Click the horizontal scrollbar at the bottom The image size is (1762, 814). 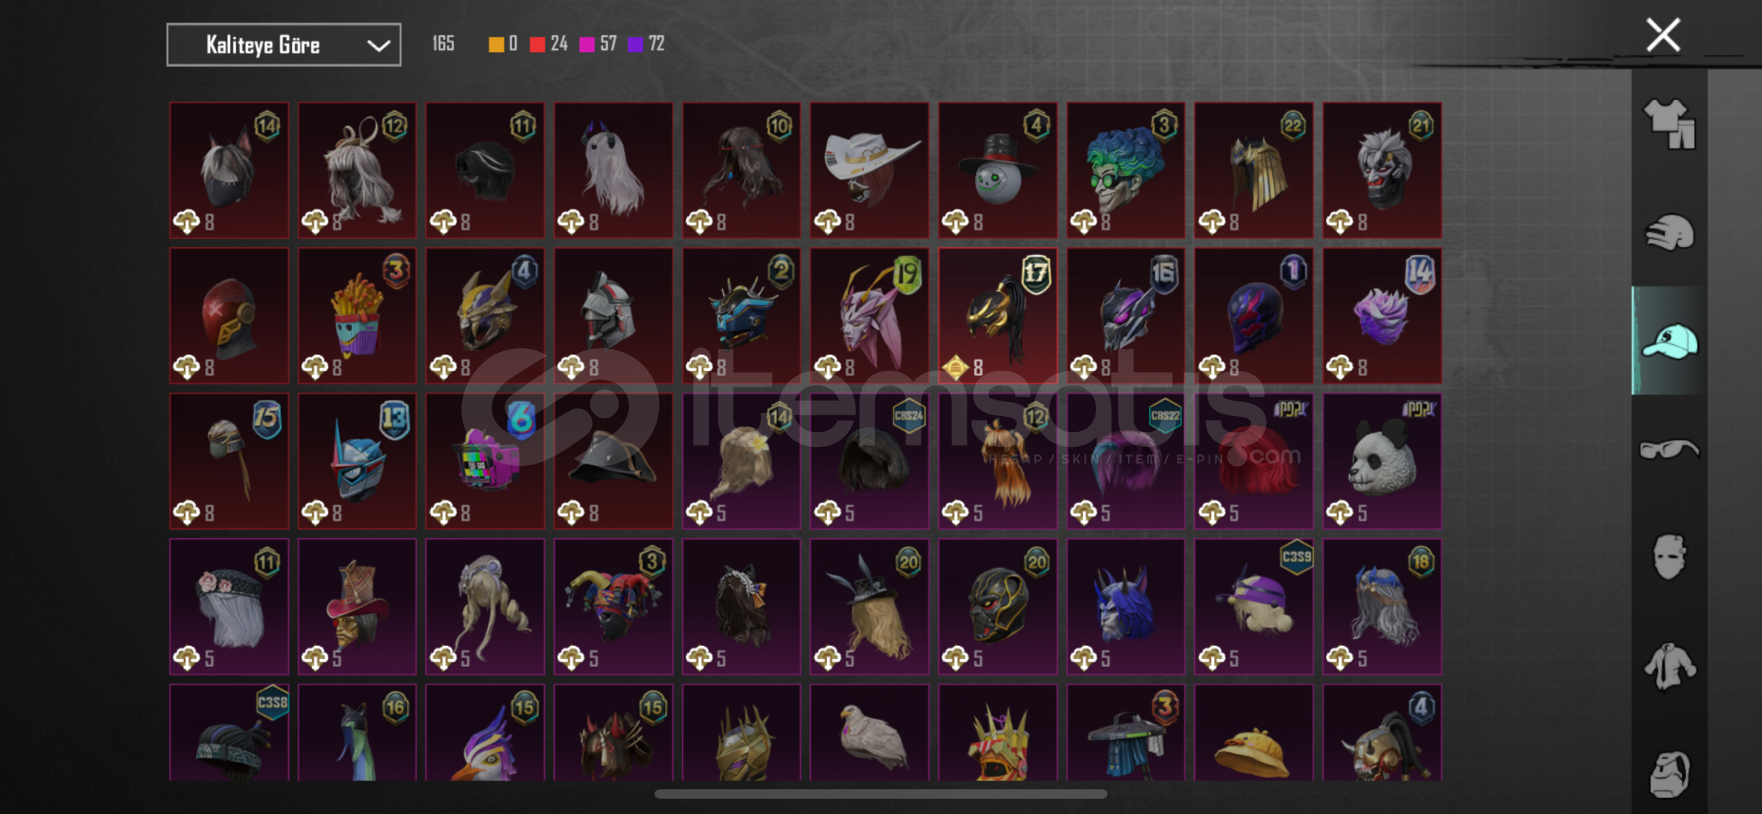click(x=881, y=794)
